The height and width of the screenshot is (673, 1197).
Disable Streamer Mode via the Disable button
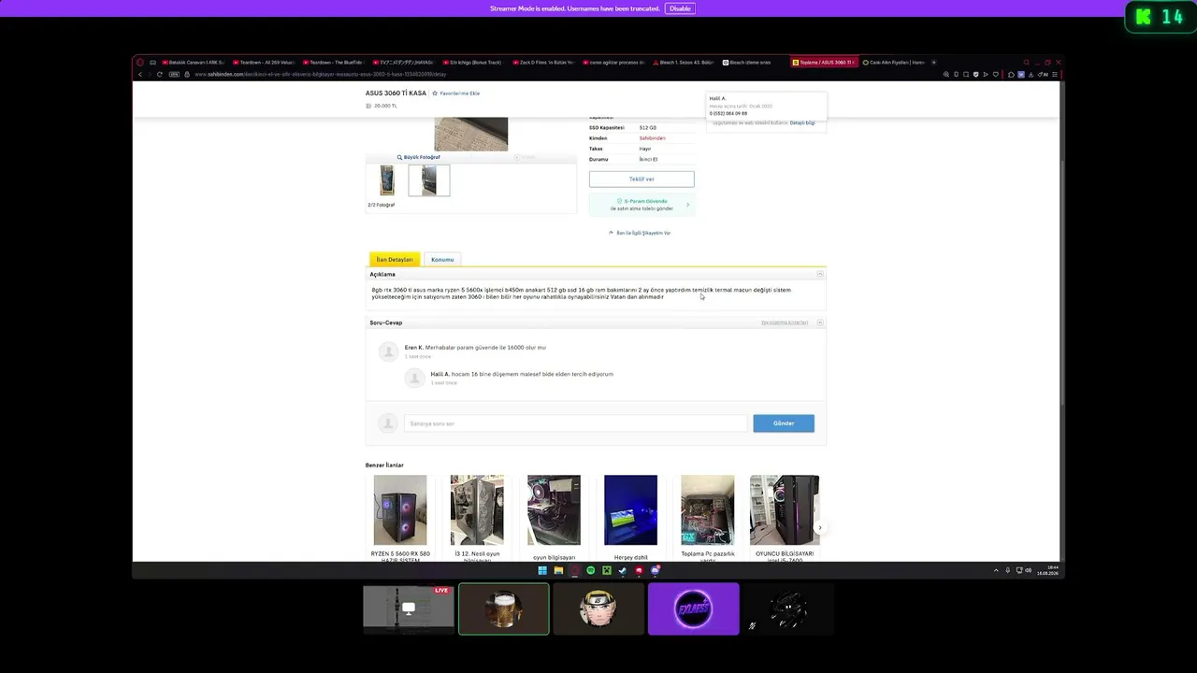point(680,8)
